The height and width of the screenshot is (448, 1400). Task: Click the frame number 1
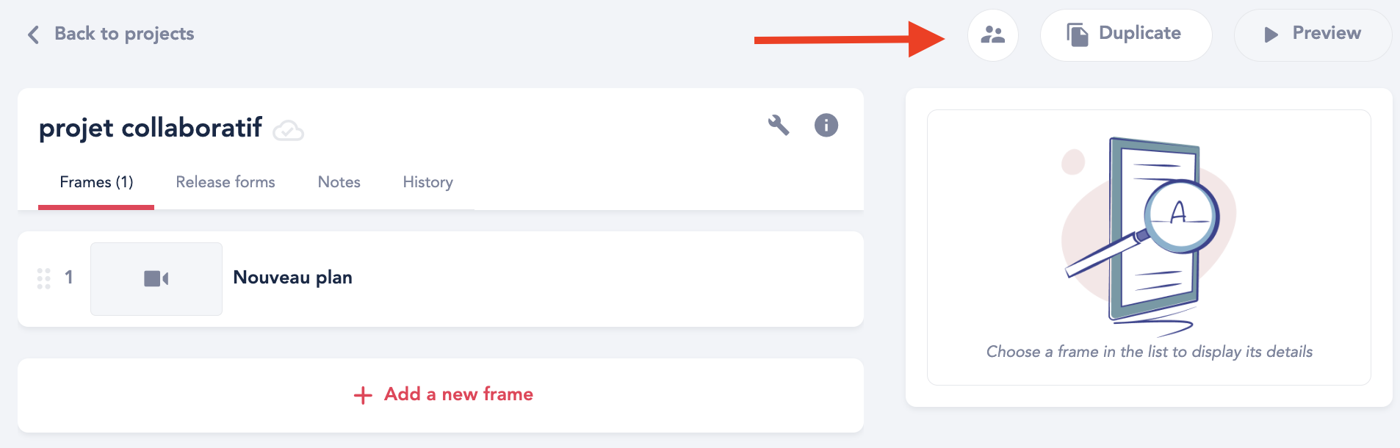point(68,277)
